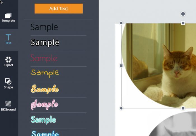Click the bottom-left round corner handle
The height and width of the screenshot is (136, 196).
click(x=121, y=108)
